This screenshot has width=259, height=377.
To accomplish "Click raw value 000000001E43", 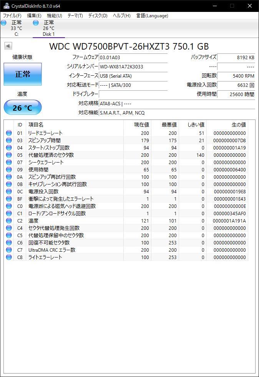I will (229, 199).
